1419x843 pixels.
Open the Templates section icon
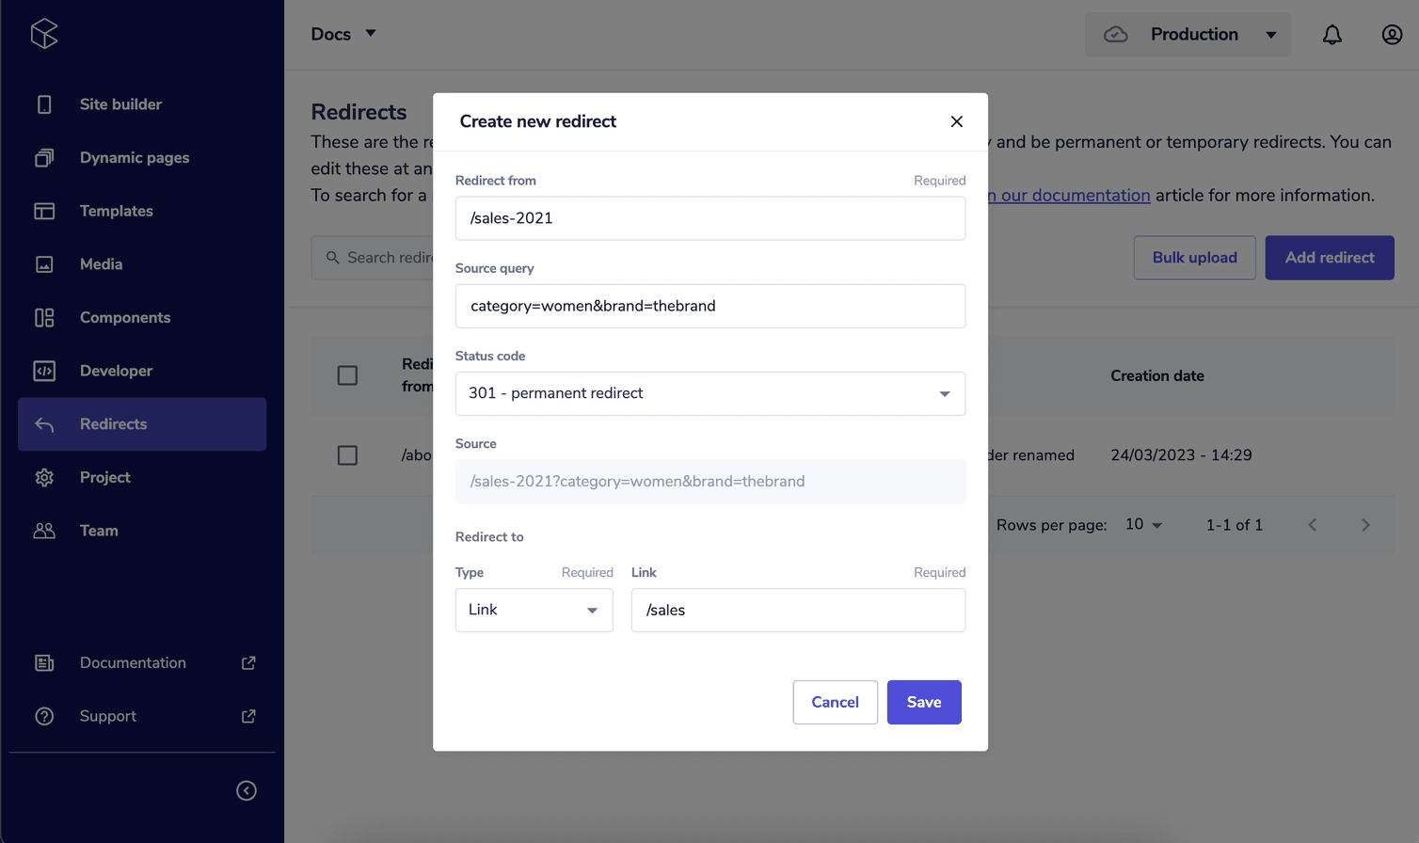coord(43,211)
